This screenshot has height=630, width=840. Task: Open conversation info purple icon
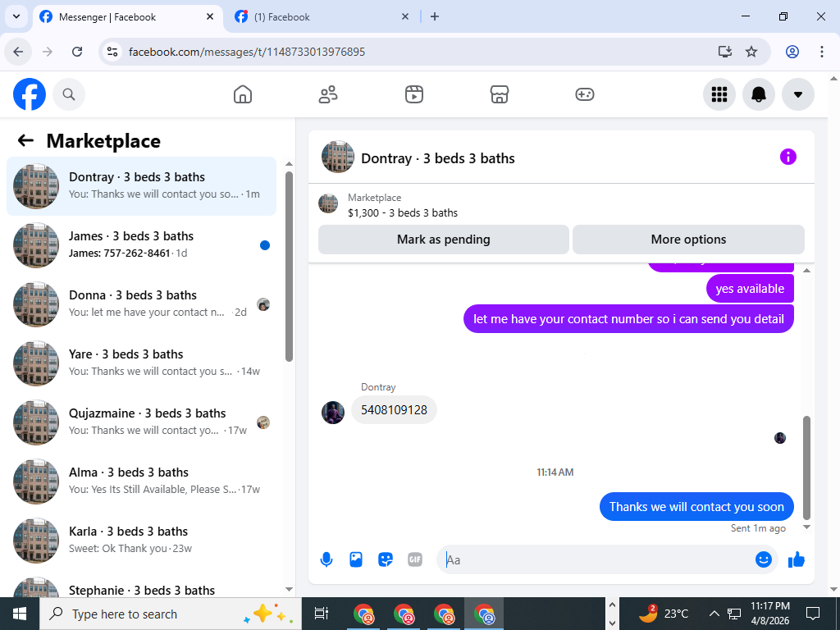tap(788, 157)
